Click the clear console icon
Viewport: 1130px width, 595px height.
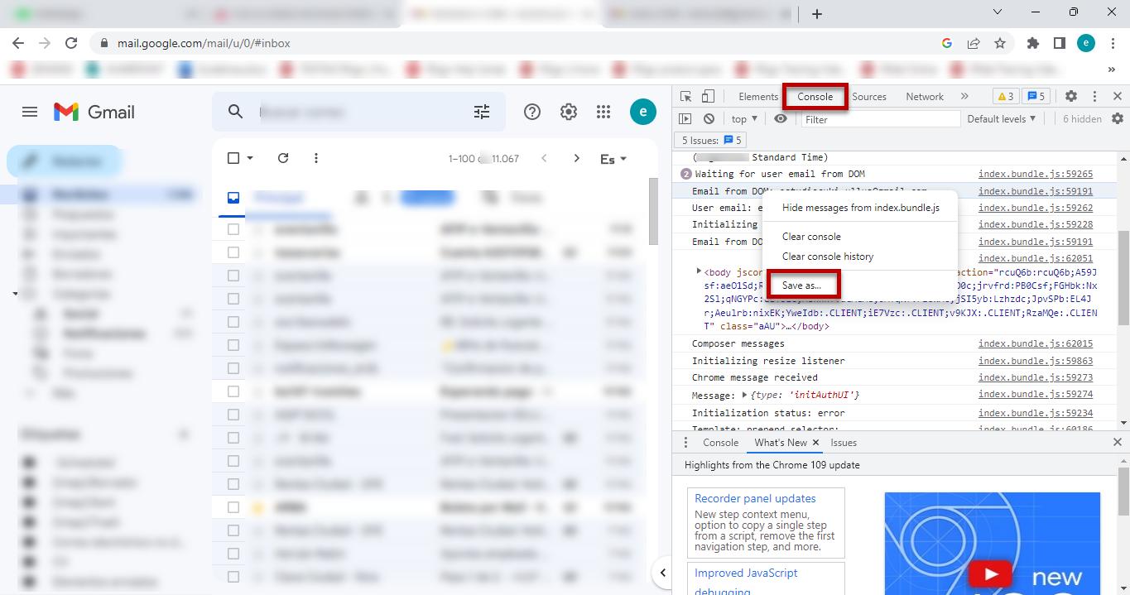pos(709,118)
